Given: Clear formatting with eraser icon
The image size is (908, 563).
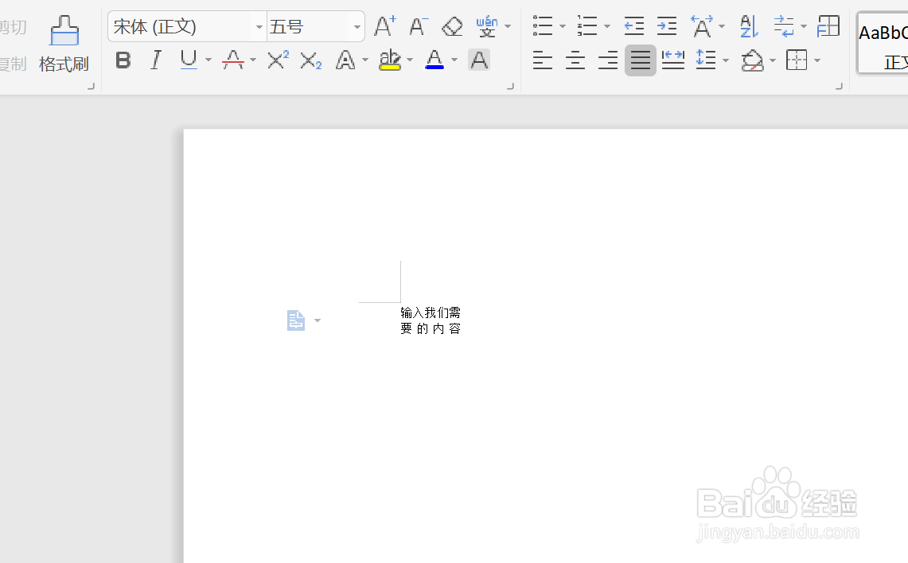Looking at the screenshot, I should [x=452, y=26].
